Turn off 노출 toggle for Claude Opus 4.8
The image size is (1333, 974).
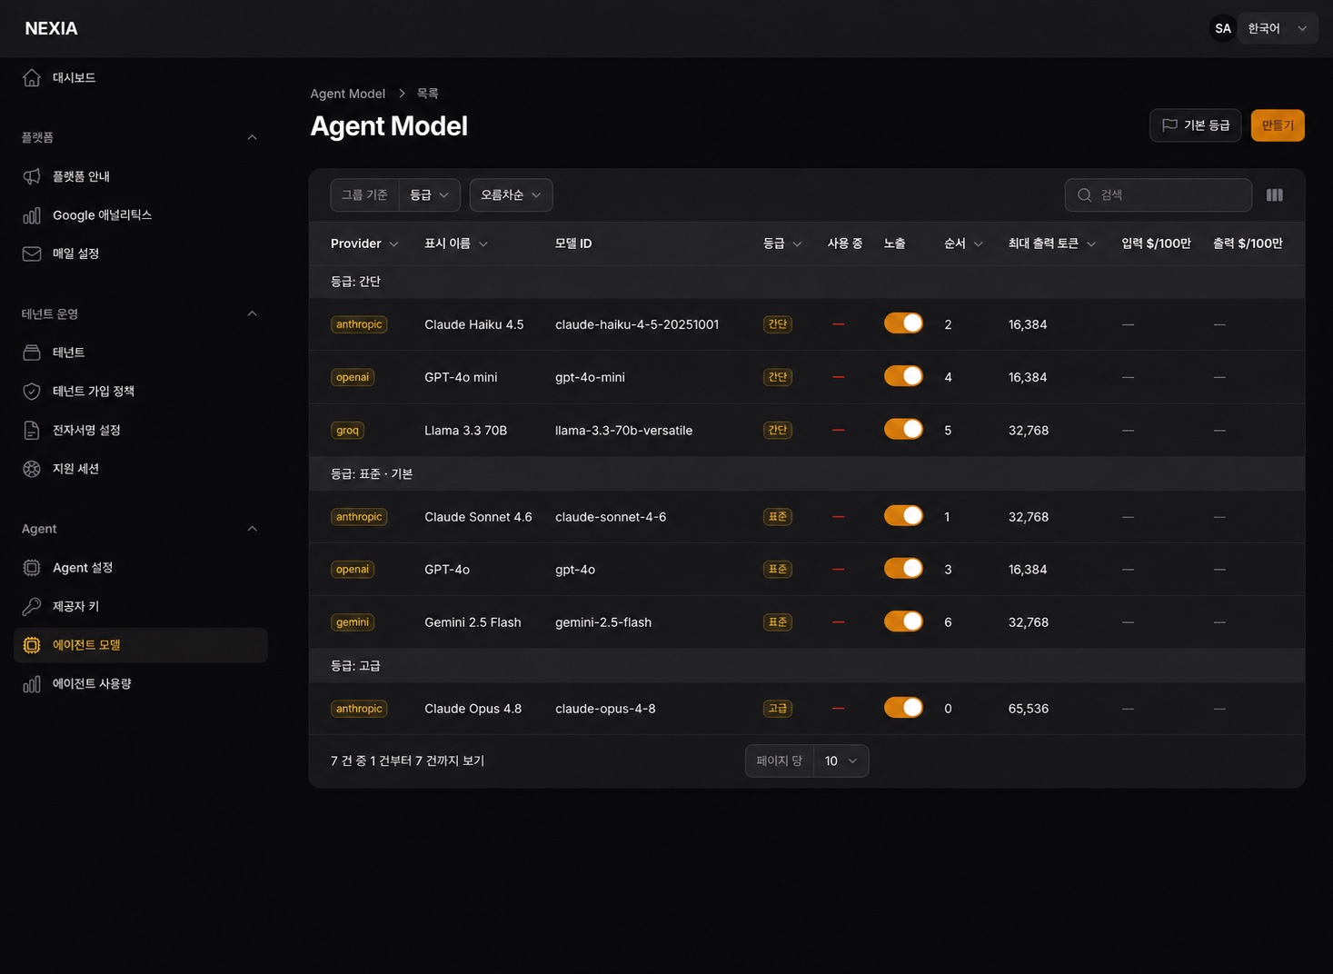pyautogui.click(x=903, y=708)
